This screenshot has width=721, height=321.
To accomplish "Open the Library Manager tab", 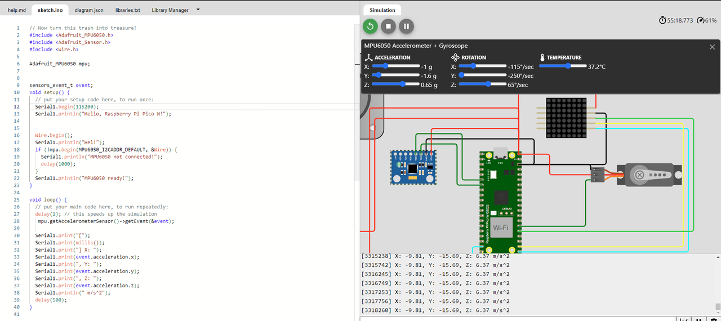I will (x=170, y=10).
